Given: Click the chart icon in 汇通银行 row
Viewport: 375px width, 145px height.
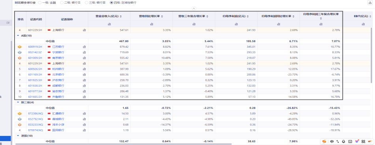Looking at the screenshot, I should coord(84,113).
